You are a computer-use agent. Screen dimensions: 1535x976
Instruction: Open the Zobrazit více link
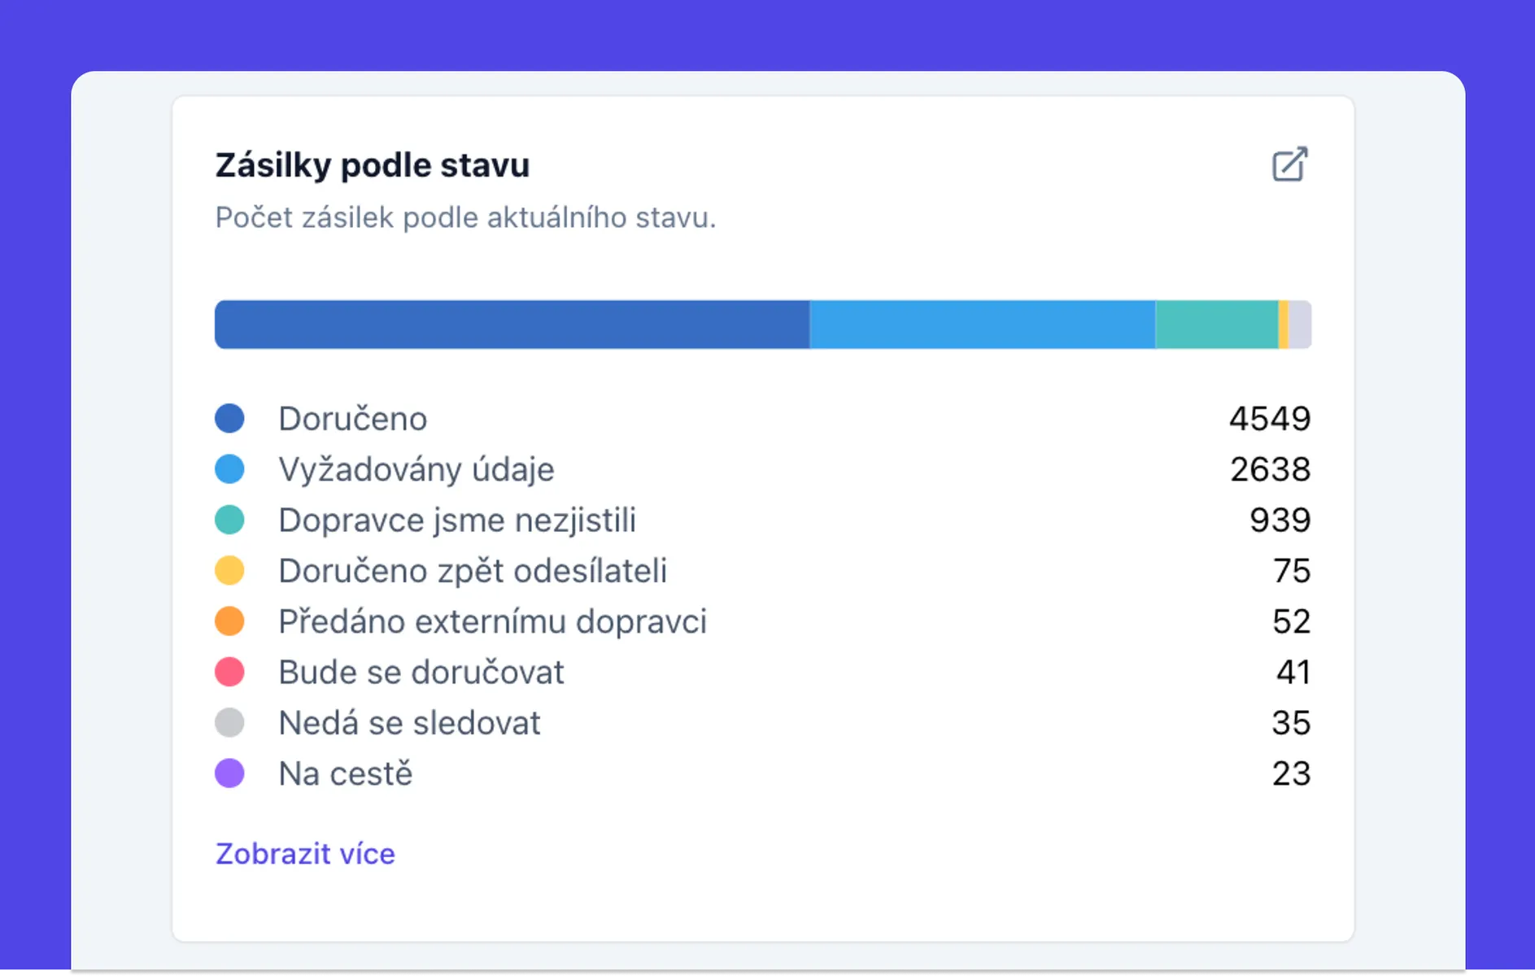point(304,854)
